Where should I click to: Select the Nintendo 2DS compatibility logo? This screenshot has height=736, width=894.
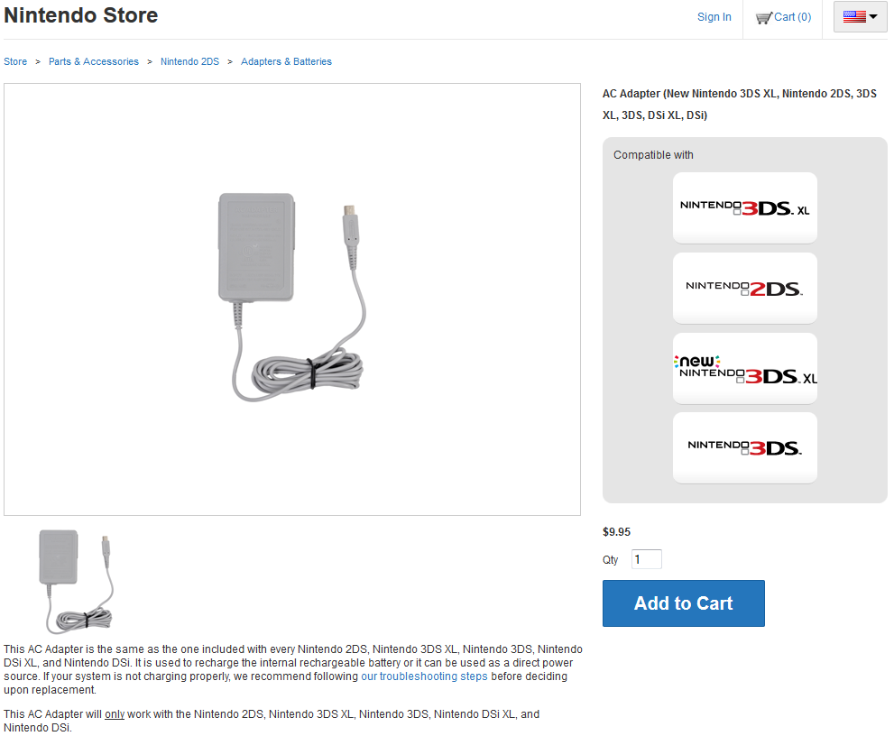pyautogui.click(x=744, y=289)
